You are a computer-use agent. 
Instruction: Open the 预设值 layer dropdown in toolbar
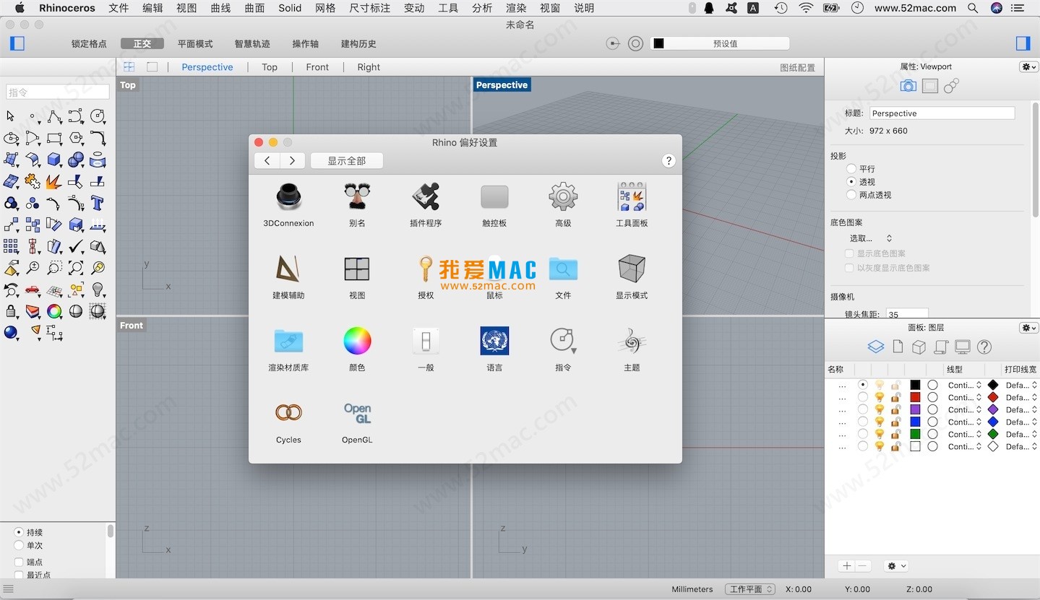(x=720, y=43)
